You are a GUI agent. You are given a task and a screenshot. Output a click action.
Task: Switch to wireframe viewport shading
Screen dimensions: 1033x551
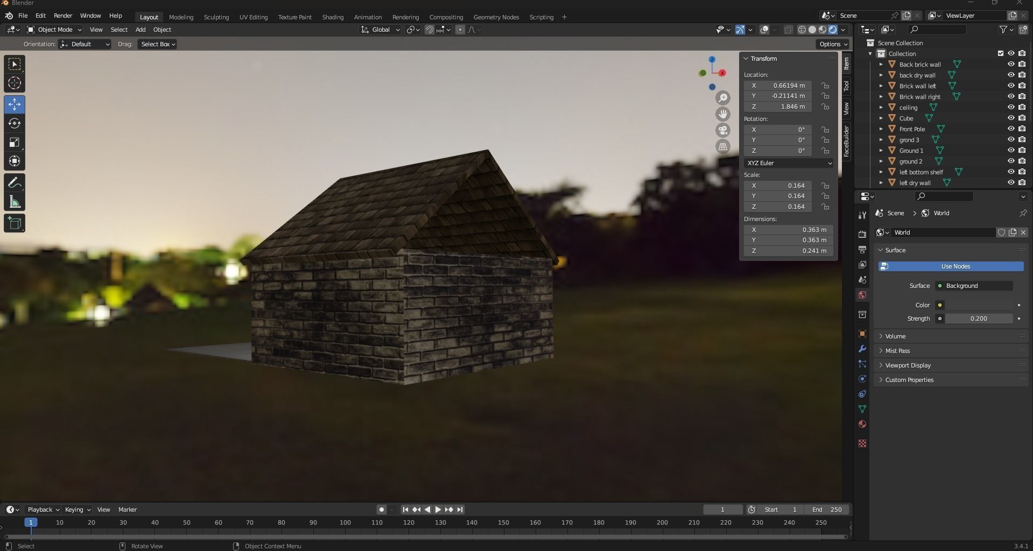pos(802,30)
